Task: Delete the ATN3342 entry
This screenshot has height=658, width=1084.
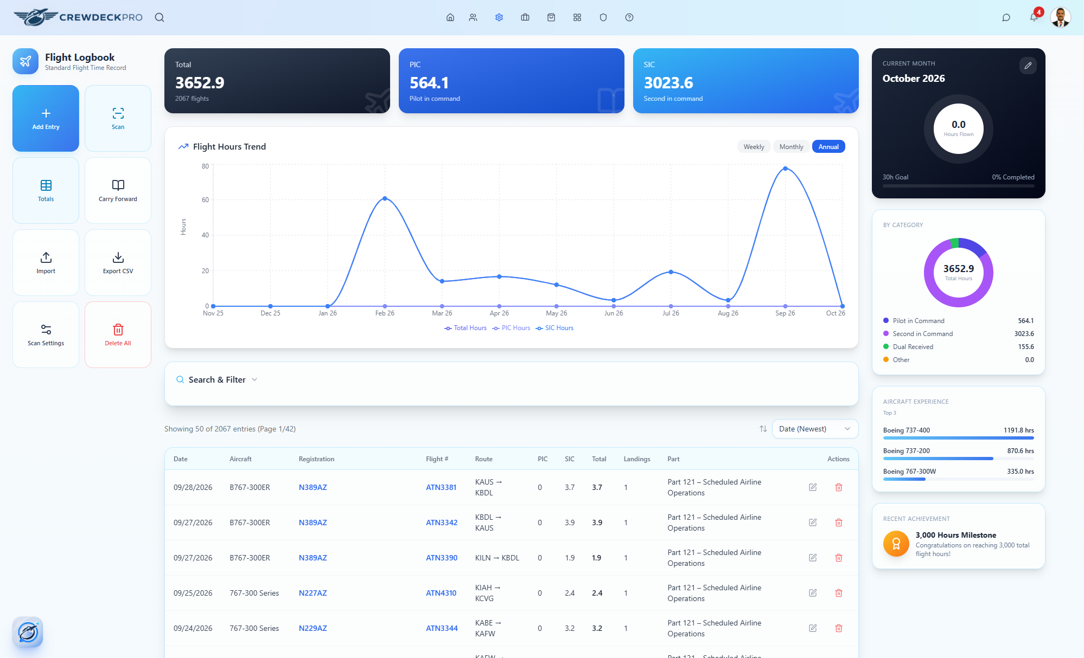Action: point(839,522)
